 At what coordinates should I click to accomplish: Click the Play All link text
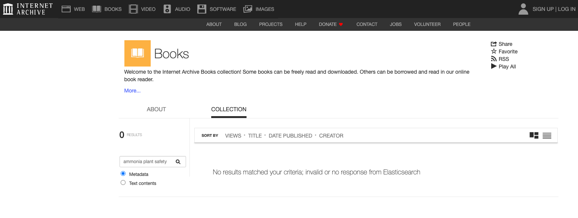[507, 67]
